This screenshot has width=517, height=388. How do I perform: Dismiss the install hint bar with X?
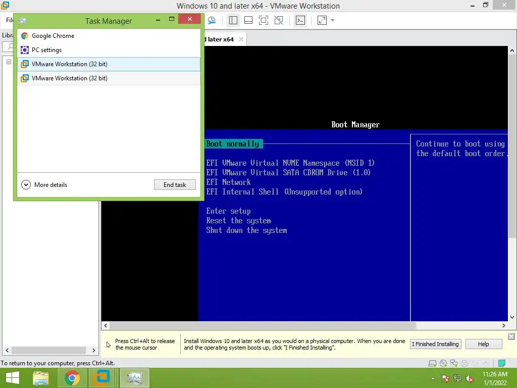[511, 336]
